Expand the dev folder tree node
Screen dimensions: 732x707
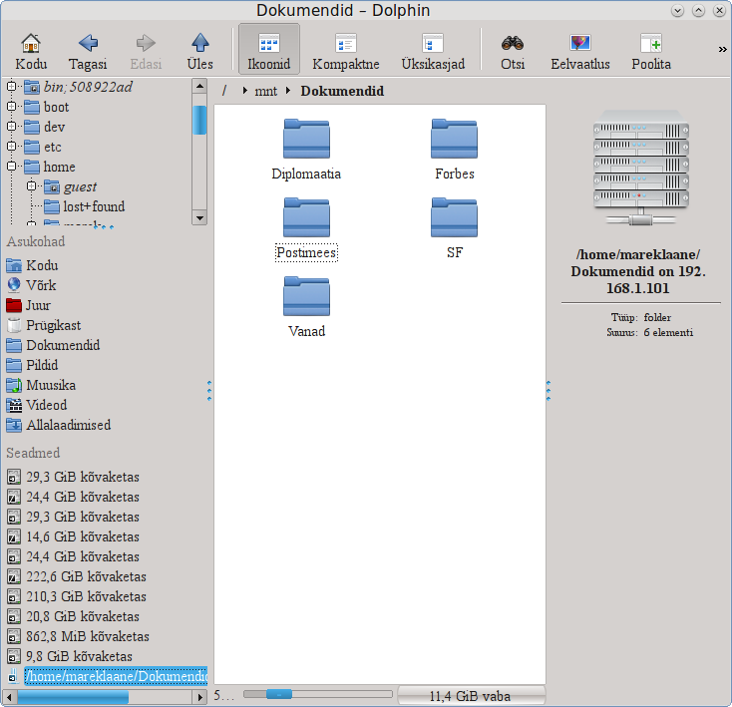point(12,127)
